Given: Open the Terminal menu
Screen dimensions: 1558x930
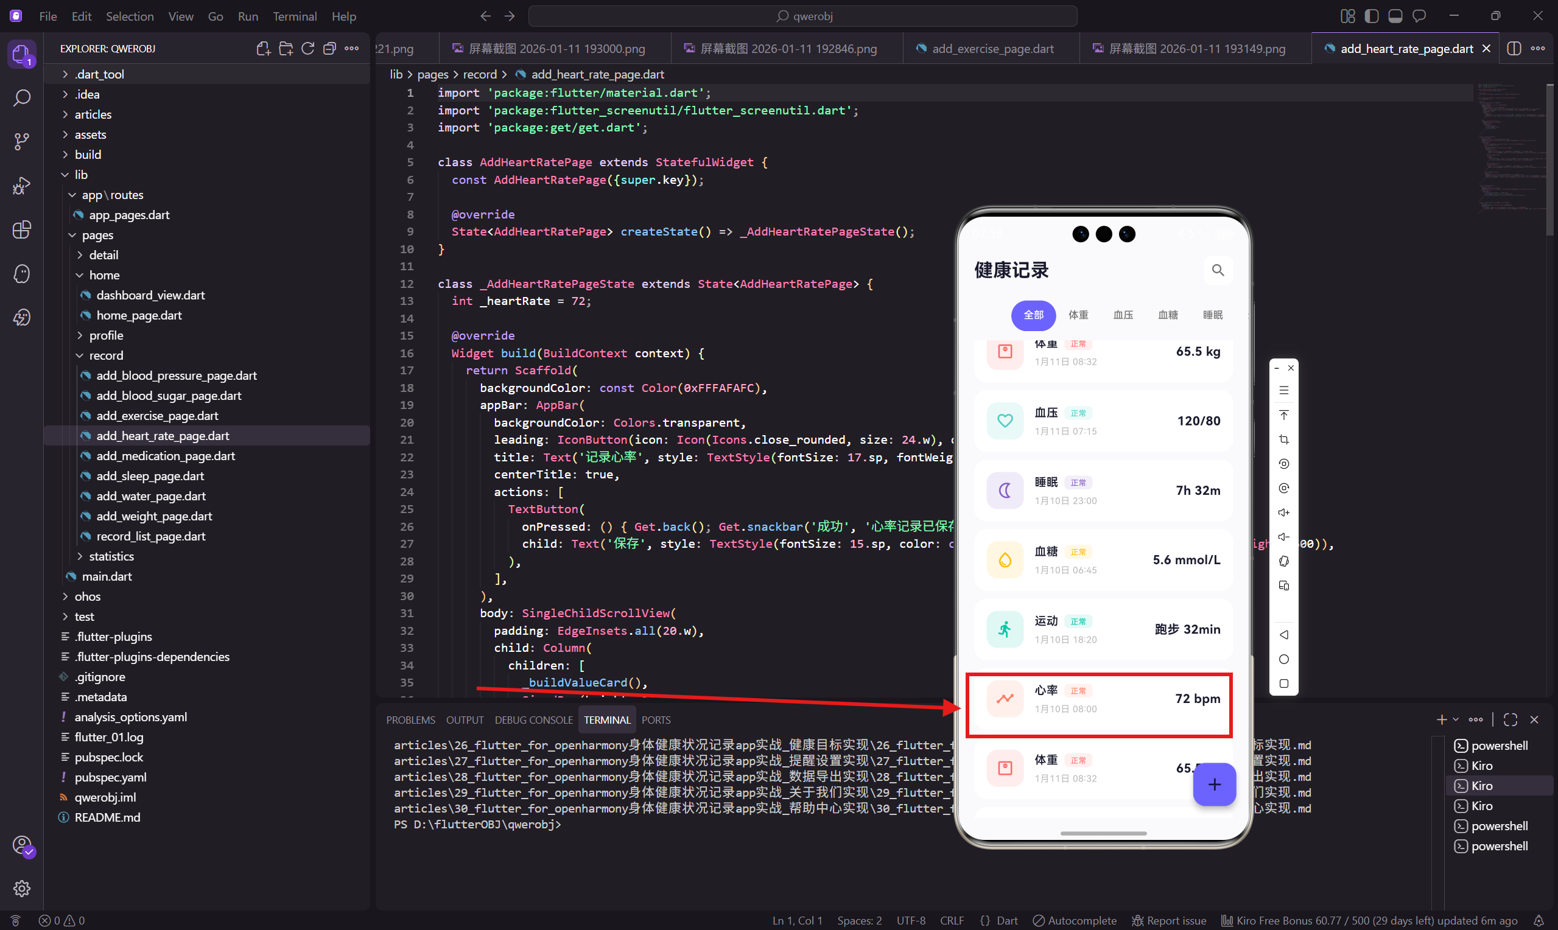Looking at the screenshot, I should point(295,16).
